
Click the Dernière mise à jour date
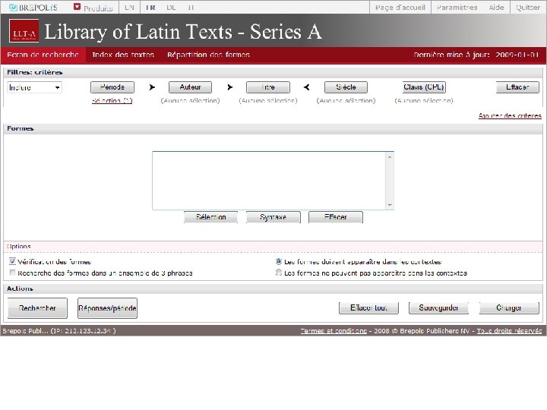(517, 55)
